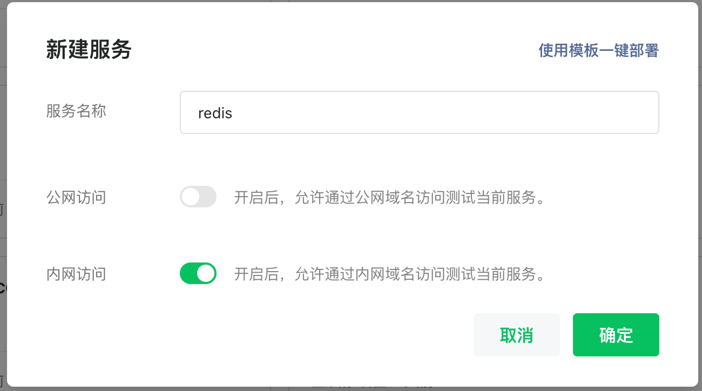Click the 内网访问 label text
Viewport: 702px width, 391px height.
point(76,274)
